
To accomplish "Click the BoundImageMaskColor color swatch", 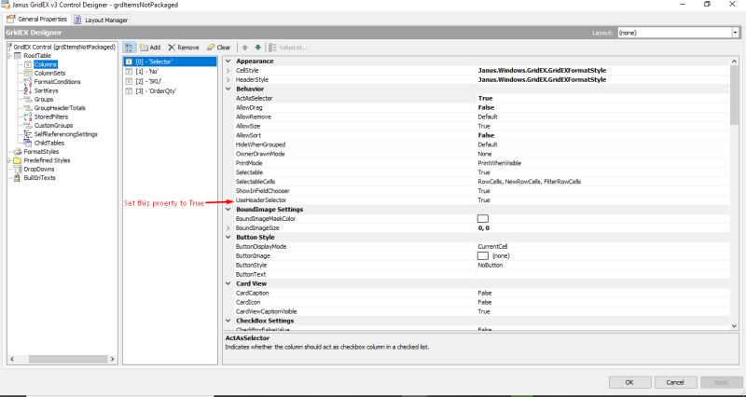I will click(x=483, y=219).
